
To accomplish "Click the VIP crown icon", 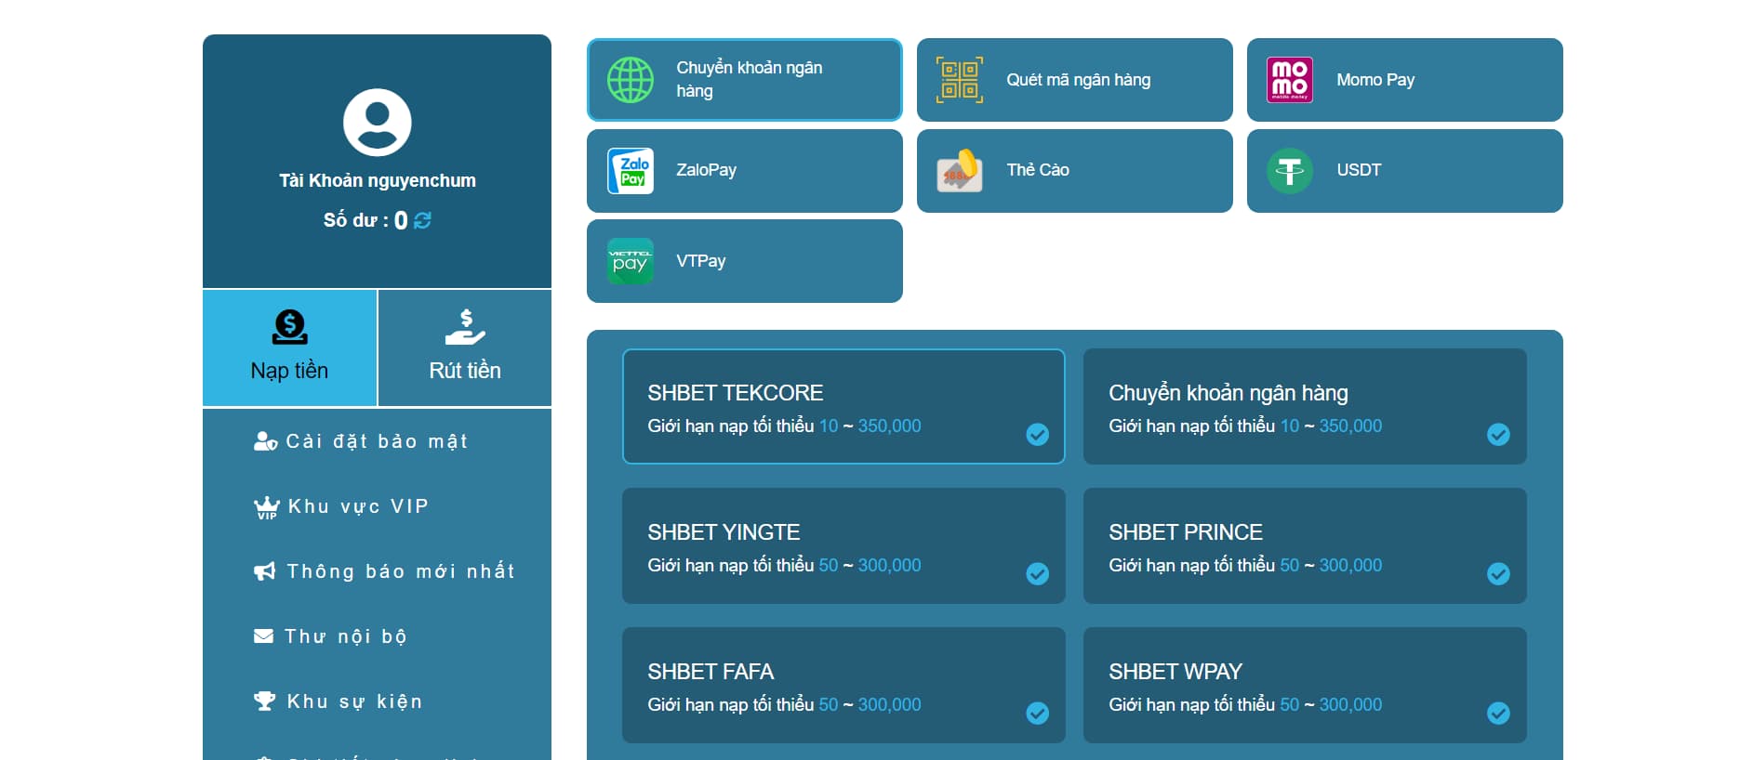I will [x=267, y=507].
